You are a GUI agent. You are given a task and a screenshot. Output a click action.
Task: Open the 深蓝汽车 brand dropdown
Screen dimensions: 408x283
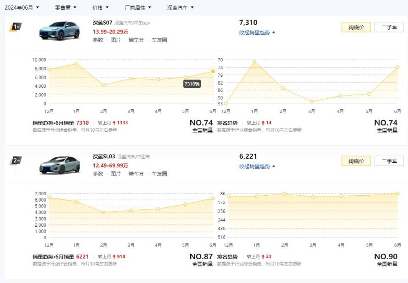click(x=180, y=7)
